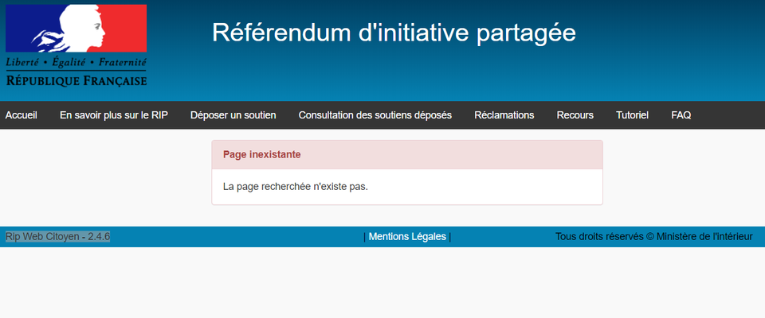
Task: Click the Page inexistante error heading
Action: point(261,154)
